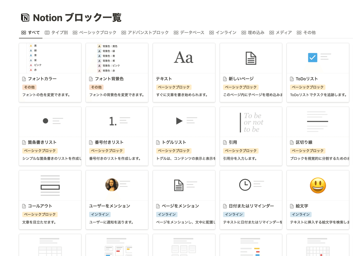The height and width of the screenshot is (256, 353).
Task: Click the page icon next to ToDoリスト
Action: [x=292, y=79]
